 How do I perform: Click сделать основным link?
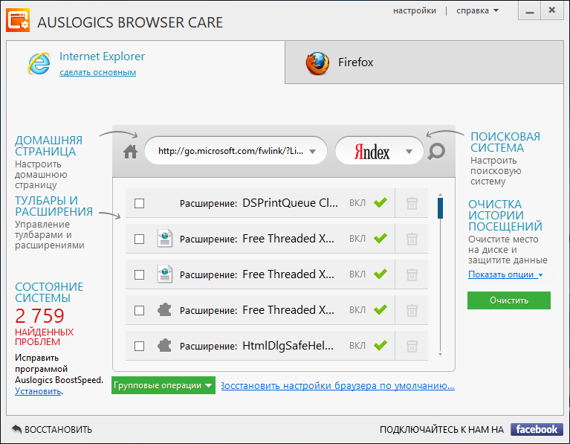click(x=98, y=72)
